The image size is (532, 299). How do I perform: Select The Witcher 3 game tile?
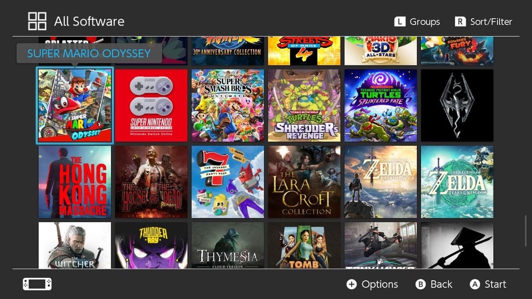pyautogui.click(x=75, y=245)
